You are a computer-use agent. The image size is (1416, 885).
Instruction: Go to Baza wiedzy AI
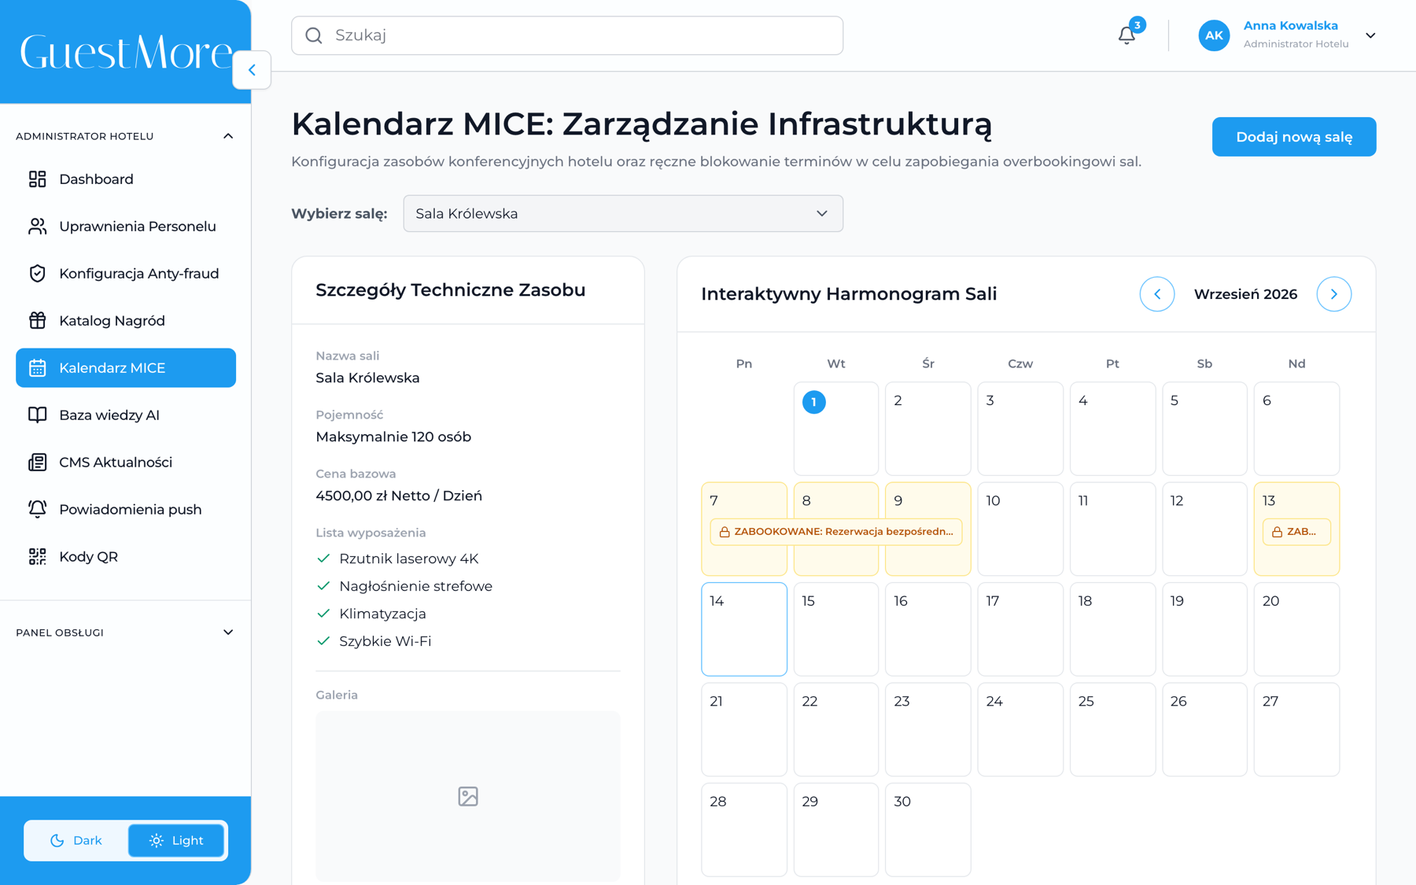point(126,415)
